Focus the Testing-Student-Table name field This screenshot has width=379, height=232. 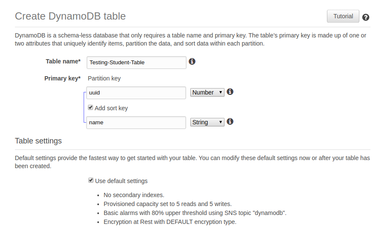(x=136, y=63)
